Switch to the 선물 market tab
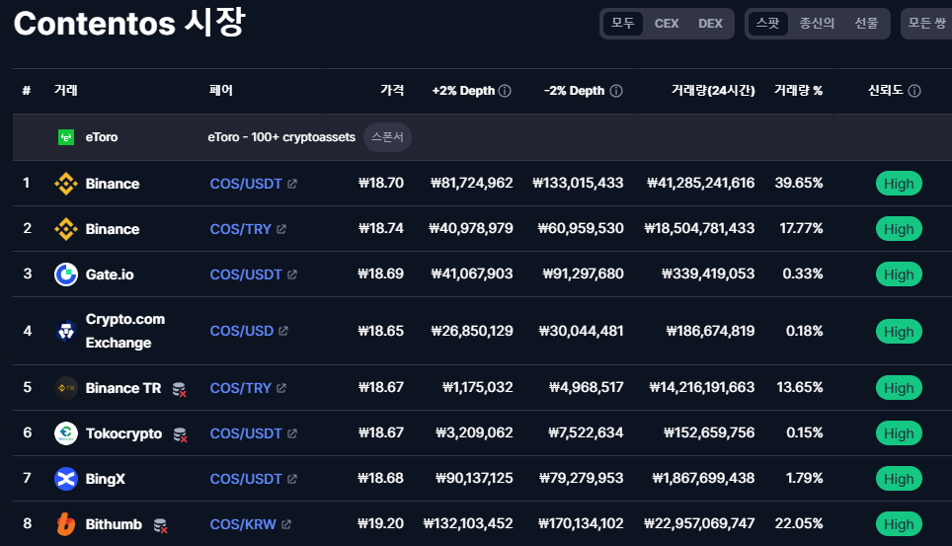The height and width of the screenshot is (546, 952). [x=866, y=24]
